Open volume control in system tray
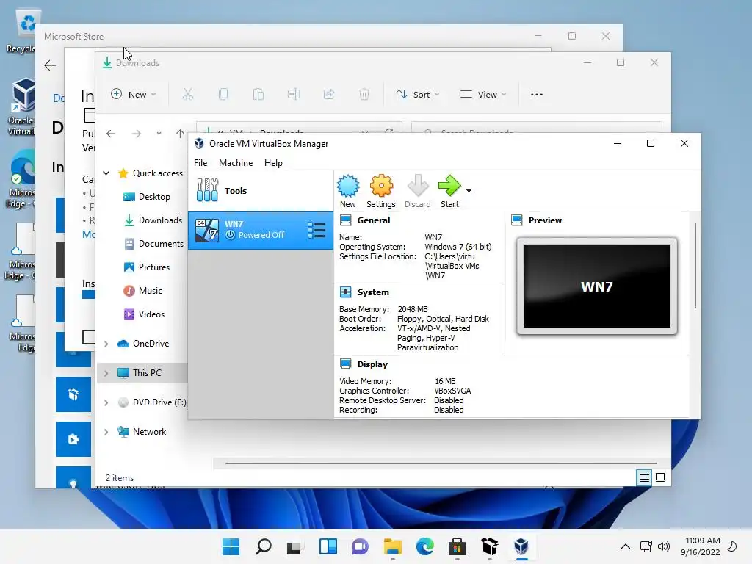This screenshot has width=752, height=564. click(x=664, y=546)
